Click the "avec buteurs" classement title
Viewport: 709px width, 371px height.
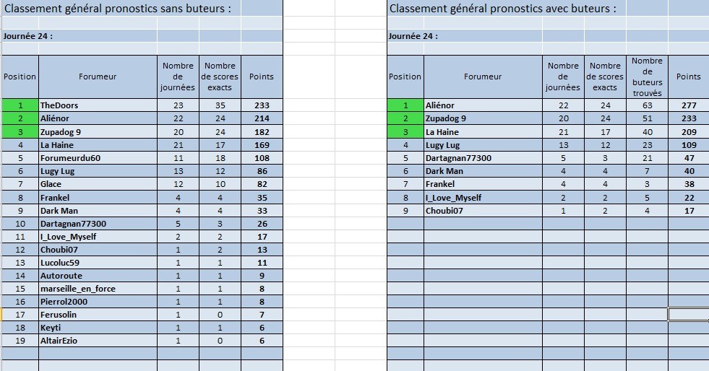(503, 9)
